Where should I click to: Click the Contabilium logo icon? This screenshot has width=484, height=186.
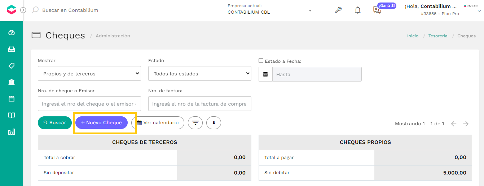coord(12,10)
